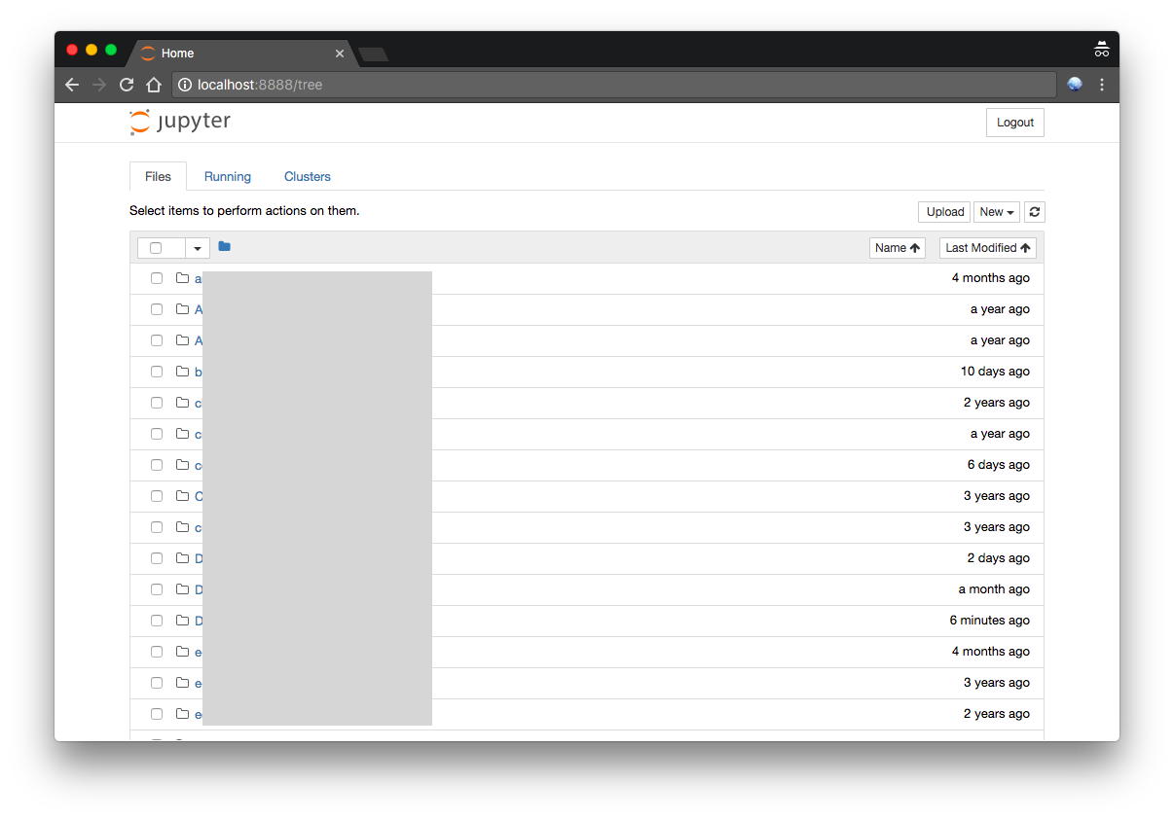The width and height of the screenshot is (1174, 819).
Task: Select the folder modified 10 days ago
Action: [x=157, y=372]
